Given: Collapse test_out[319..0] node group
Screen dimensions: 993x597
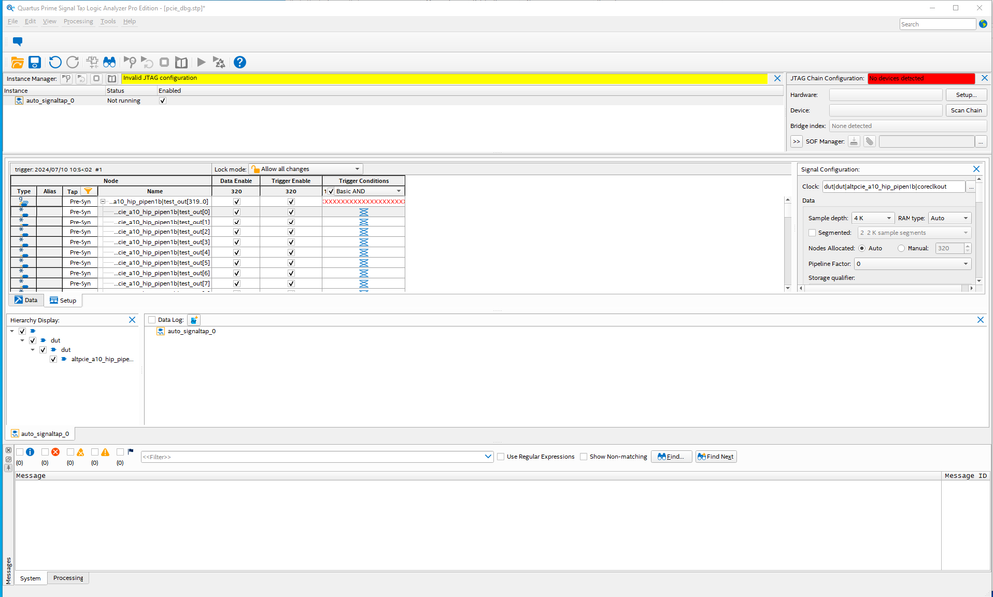Looking at the screenshot, I should coord(103,202).
